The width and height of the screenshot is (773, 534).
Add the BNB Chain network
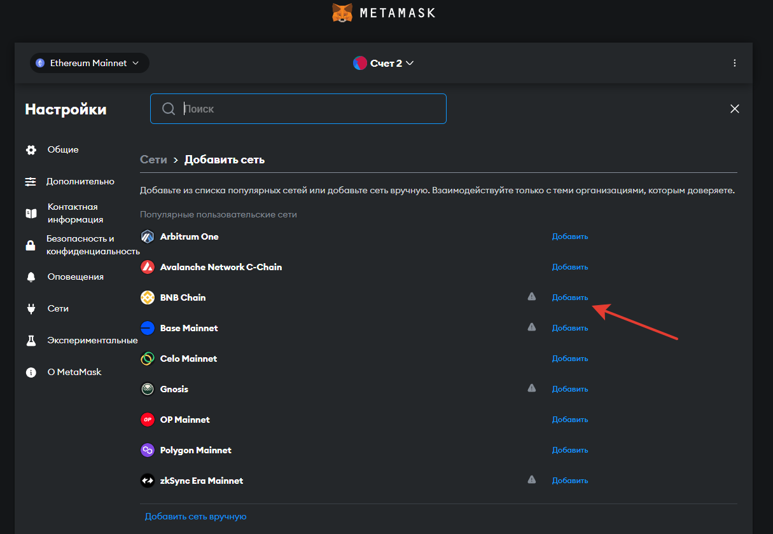[569, 298]
